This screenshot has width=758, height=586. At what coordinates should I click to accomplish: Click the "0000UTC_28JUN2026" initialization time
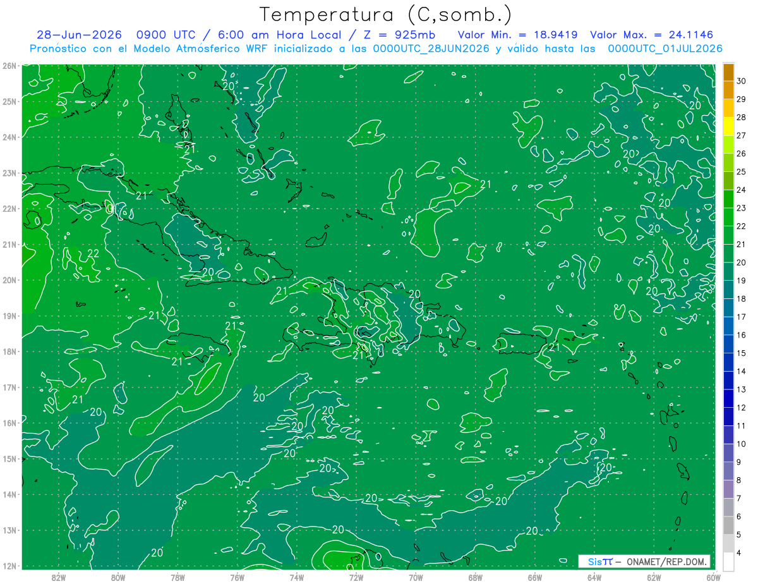click(x=431, y=48)
